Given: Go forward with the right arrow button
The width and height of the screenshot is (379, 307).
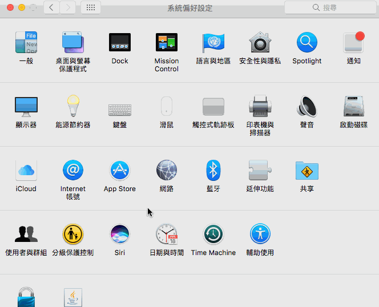Looking at the screenshot, I should click(67, 7).
